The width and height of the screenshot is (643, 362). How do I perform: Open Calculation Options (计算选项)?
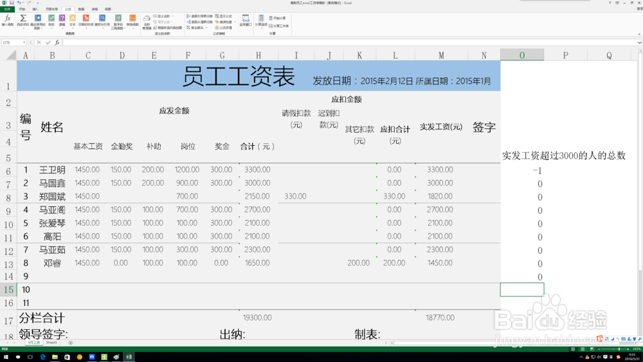[x=261, y=21]
